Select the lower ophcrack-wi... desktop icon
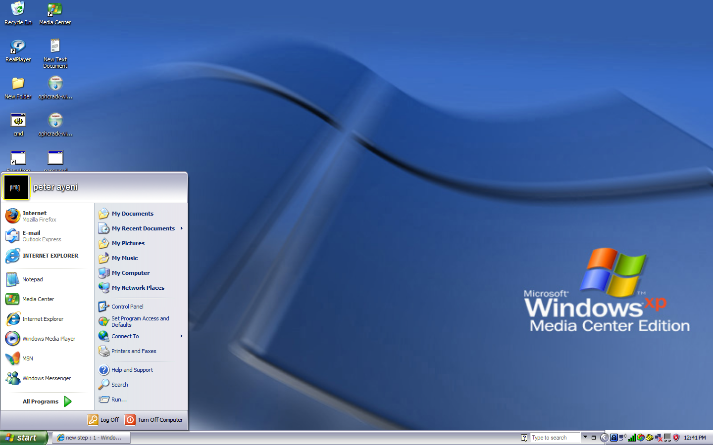This screenshot has height=445, width=713. [55, 125]
